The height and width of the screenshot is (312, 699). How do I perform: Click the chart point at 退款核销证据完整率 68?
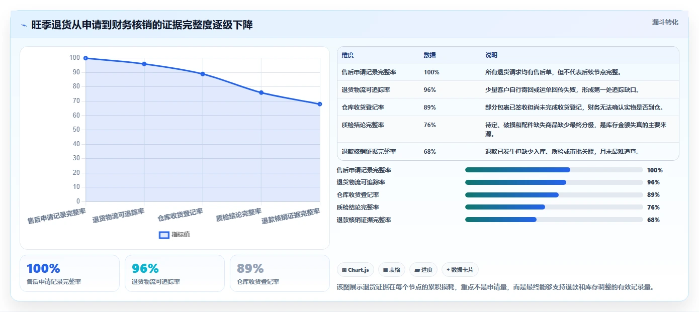point(320,104)
